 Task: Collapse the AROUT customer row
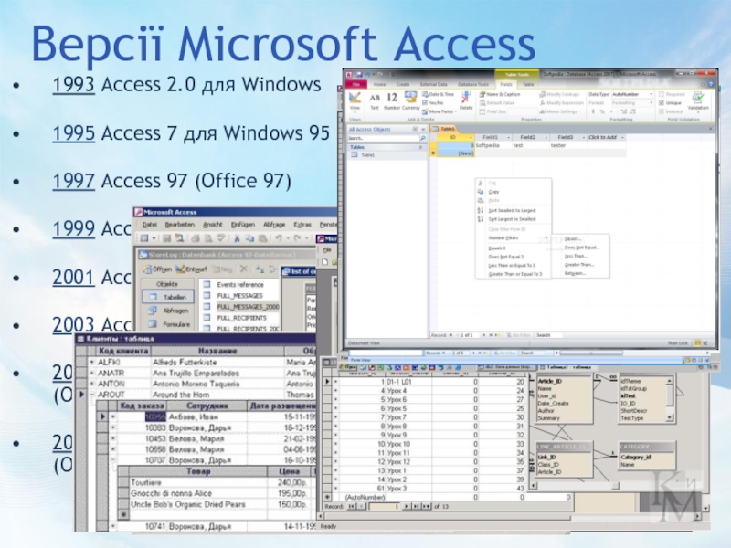point(92,395)
